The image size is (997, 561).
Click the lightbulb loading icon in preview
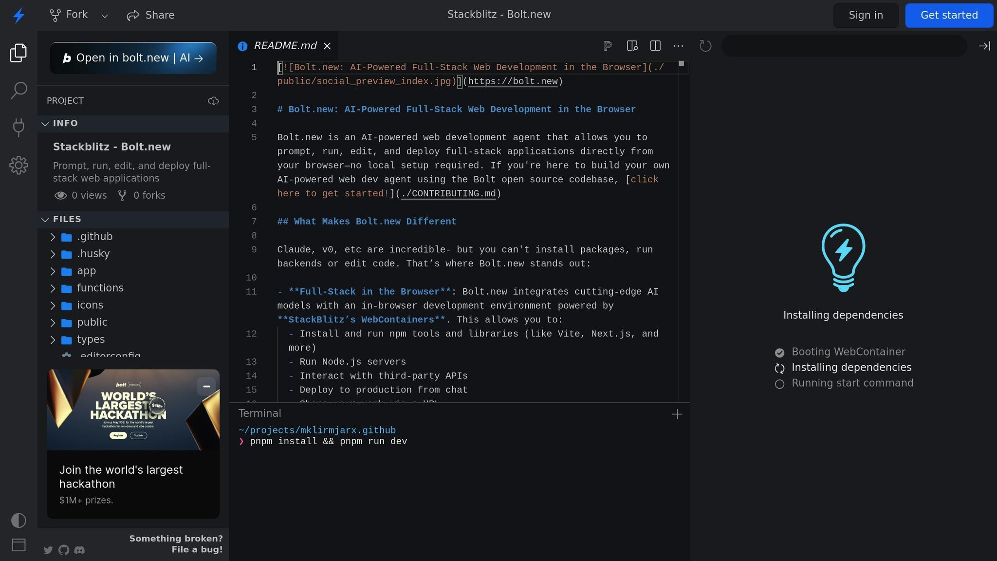843,258
